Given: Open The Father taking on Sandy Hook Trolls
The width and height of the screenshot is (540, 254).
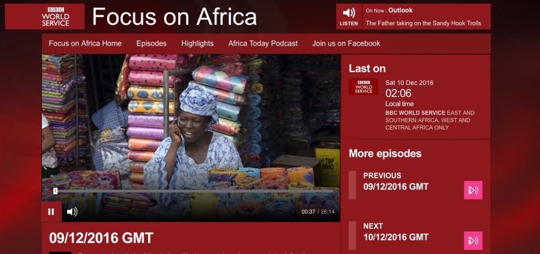Looking at the screenshot, I should click(x=423, y=23).
